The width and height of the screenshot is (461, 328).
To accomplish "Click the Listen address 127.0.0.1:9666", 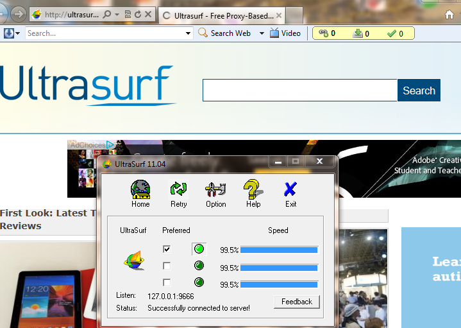I will pos(171,296).
